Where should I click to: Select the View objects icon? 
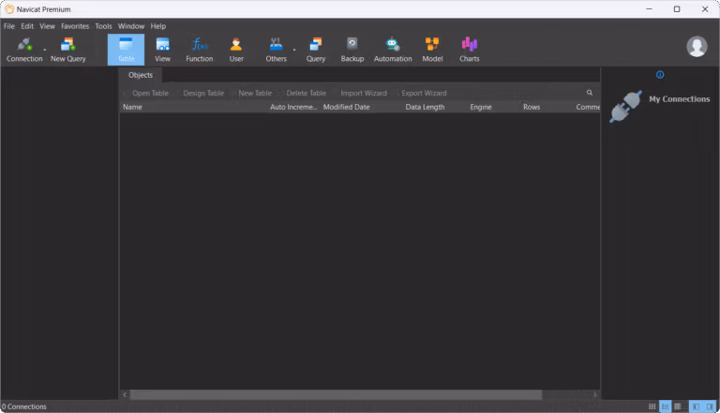(x=162, y=50)
